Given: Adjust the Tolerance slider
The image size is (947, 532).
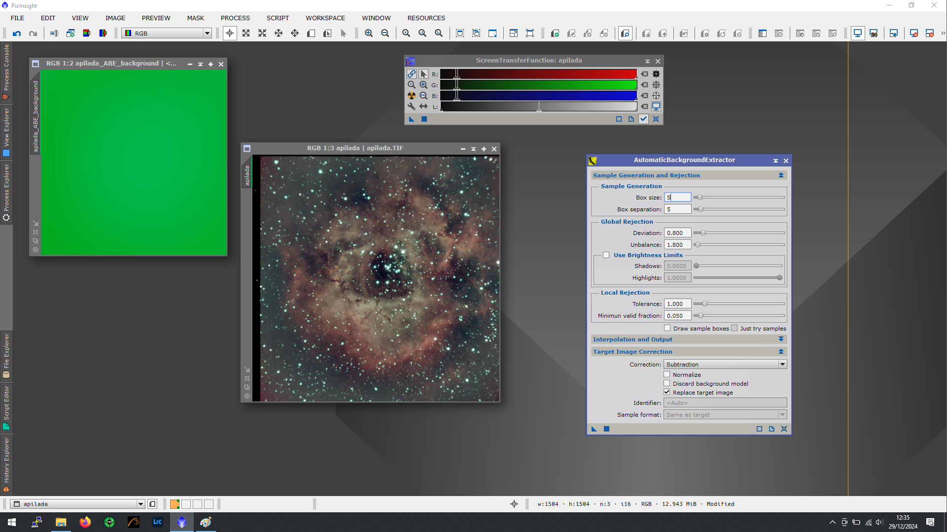Looking at the screenshot, I should tap(739, 304).
